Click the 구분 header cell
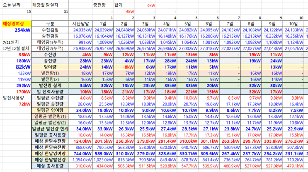 (50, 24)
